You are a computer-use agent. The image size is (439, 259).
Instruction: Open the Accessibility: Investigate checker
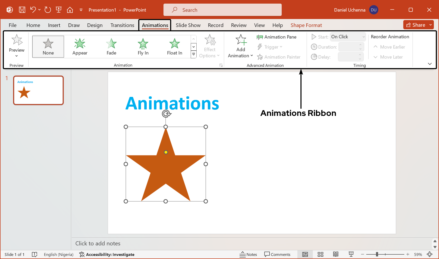107,254
